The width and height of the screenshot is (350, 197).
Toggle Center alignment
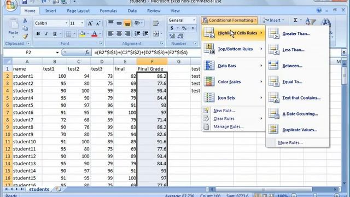(119, 34)
